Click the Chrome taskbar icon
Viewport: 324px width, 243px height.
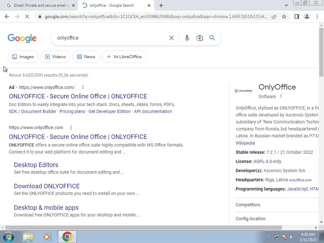pos(67,237)
